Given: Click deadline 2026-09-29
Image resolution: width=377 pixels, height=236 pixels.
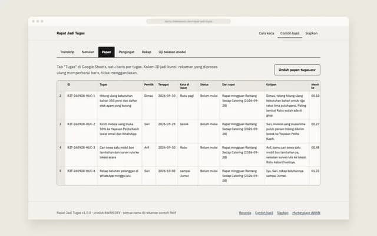Looking at the screenshot, I should click(167, 132).
